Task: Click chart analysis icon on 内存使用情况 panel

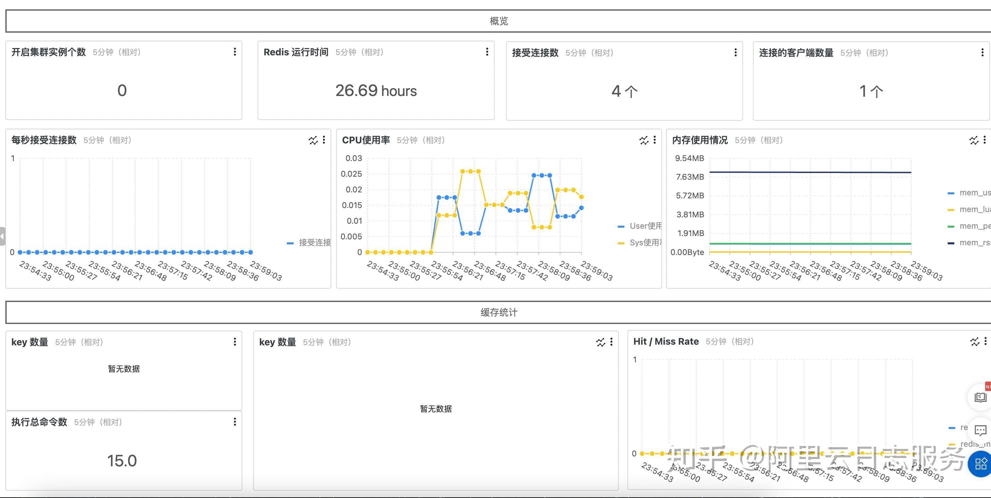Action: [974, 140]
